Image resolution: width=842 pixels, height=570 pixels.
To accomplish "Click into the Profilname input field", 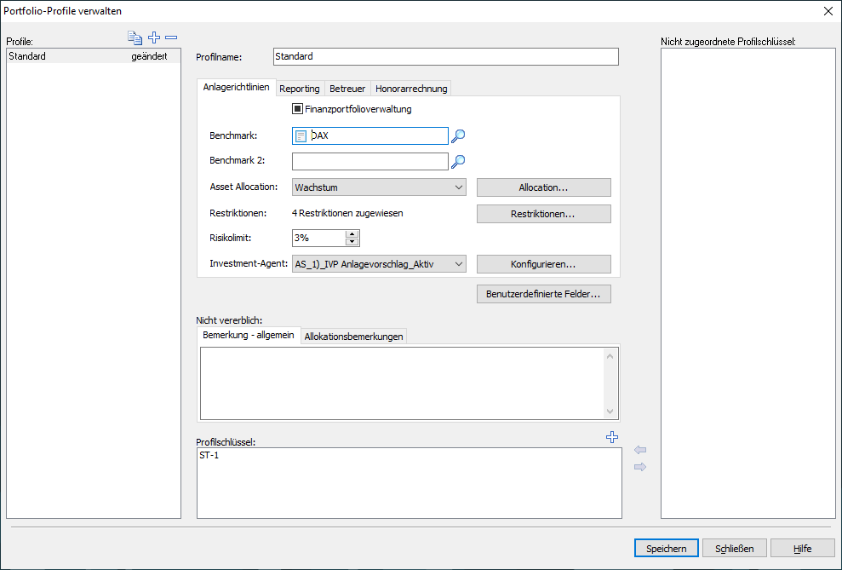I will (x=446, y=57).
